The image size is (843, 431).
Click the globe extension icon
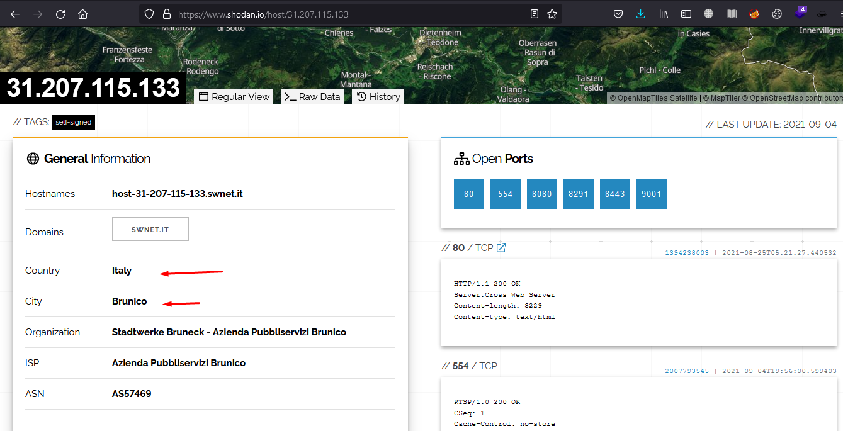click(709, 14)
